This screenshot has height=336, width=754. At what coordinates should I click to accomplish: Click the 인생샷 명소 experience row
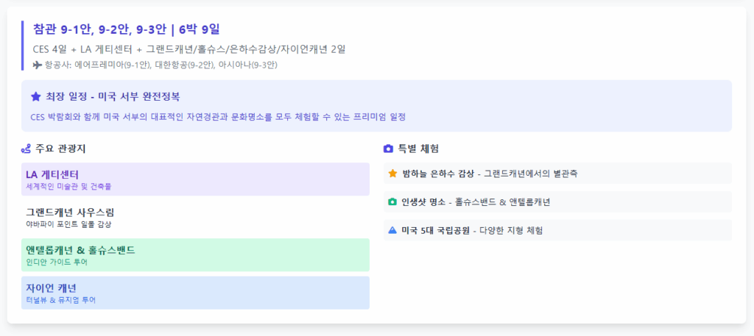[558, 201]
